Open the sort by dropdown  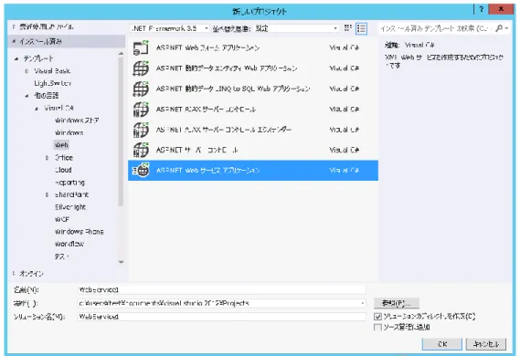[x=296, y=28]
